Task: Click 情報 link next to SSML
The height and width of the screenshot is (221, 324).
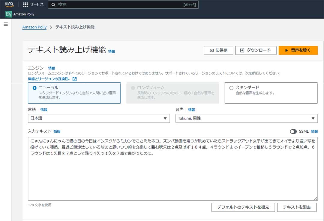Action: pos(314,131)
